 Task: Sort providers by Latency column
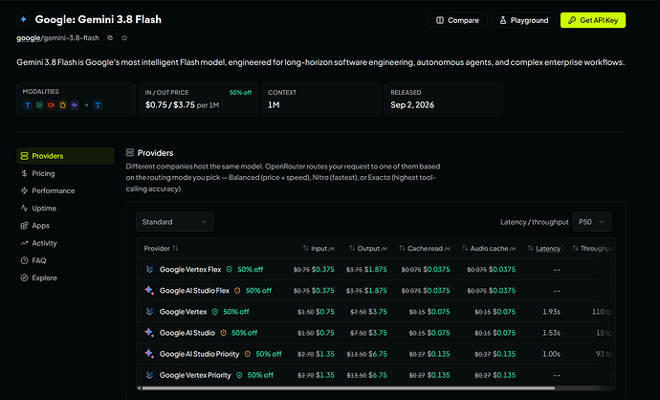coord(544,249)
